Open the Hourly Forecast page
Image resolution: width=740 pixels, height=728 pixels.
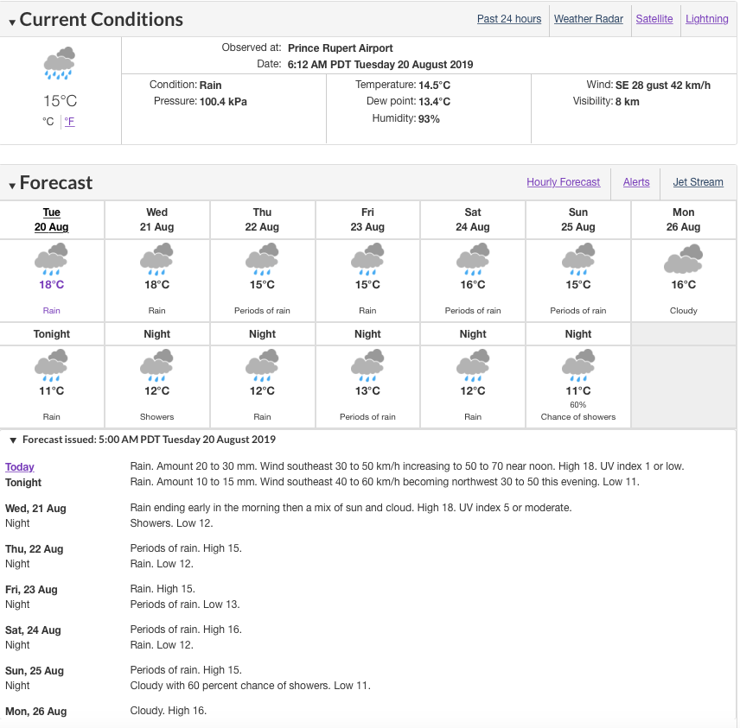563,182
